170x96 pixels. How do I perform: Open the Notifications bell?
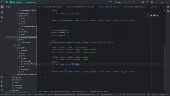(168, 7)
